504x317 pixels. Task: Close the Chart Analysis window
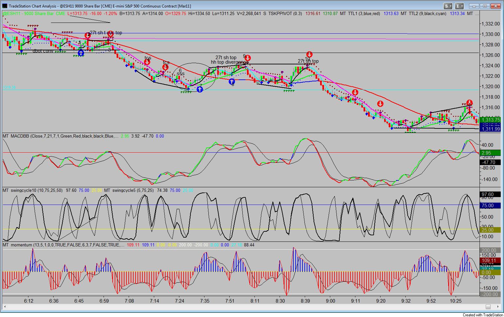(496, 6)
